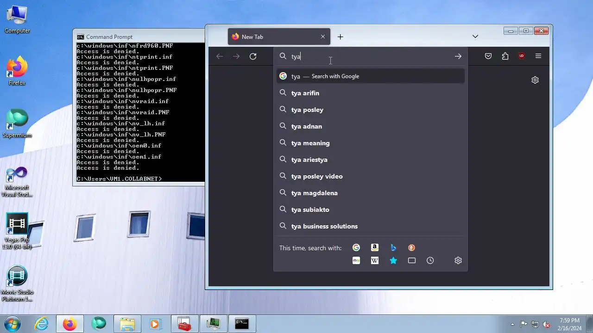
Task: Choose suggestion 'tya business solutions'
Action: 371,226
